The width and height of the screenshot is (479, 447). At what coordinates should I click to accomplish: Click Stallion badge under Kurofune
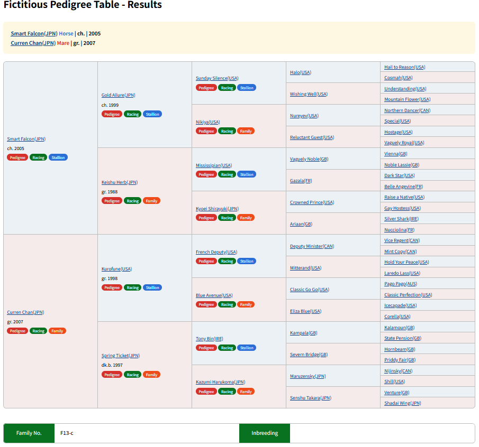[x=152, y=287]
